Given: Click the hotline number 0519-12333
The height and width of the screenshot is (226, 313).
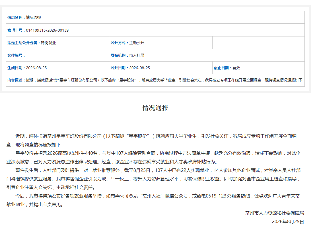Looking at the screenshot, I should (219, 196).
